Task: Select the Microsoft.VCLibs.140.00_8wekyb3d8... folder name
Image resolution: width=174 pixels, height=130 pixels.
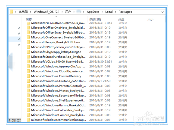Action: 58,61
